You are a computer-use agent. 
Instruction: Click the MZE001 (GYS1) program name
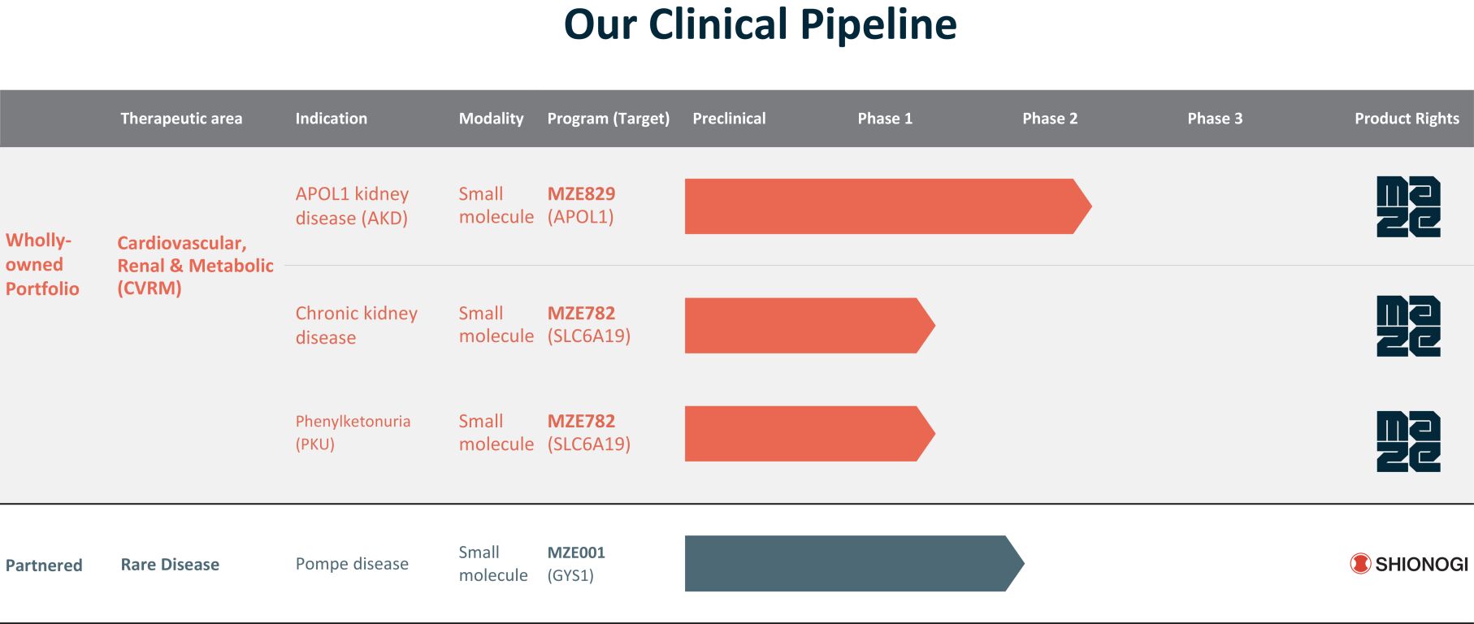(x=576, y=564)
